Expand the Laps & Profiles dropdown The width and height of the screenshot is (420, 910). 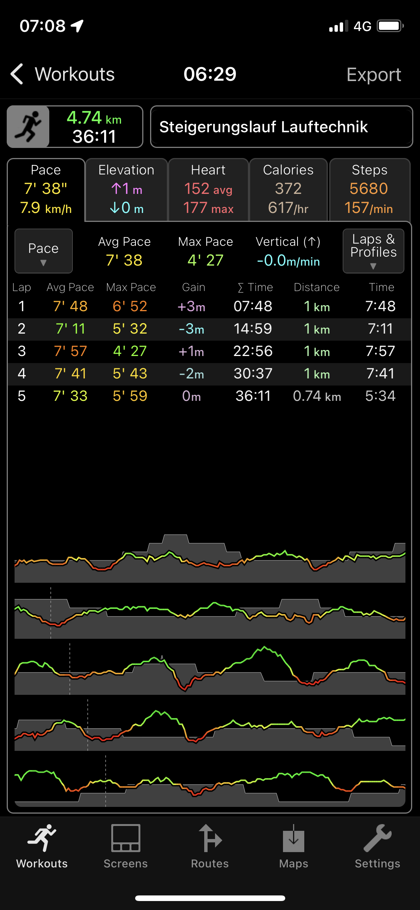[x=373, y=251]
